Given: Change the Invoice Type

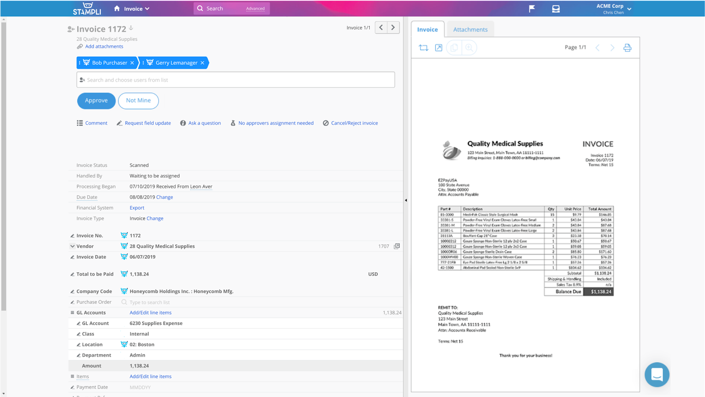Looking at the screenshot, I should pos(155,218).
